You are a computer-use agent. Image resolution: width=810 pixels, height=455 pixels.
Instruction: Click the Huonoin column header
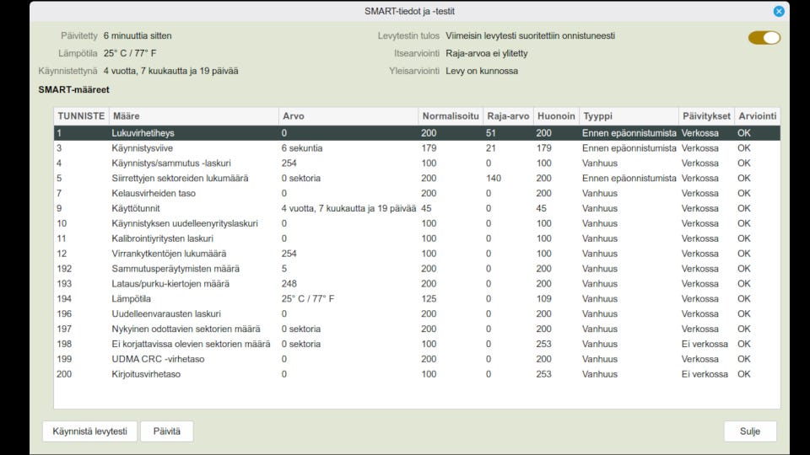pos(556,116)
